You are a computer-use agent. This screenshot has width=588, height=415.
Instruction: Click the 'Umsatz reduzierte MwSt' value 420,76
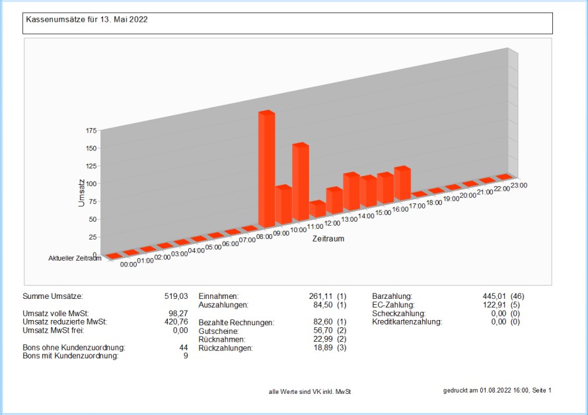[175, 322]
